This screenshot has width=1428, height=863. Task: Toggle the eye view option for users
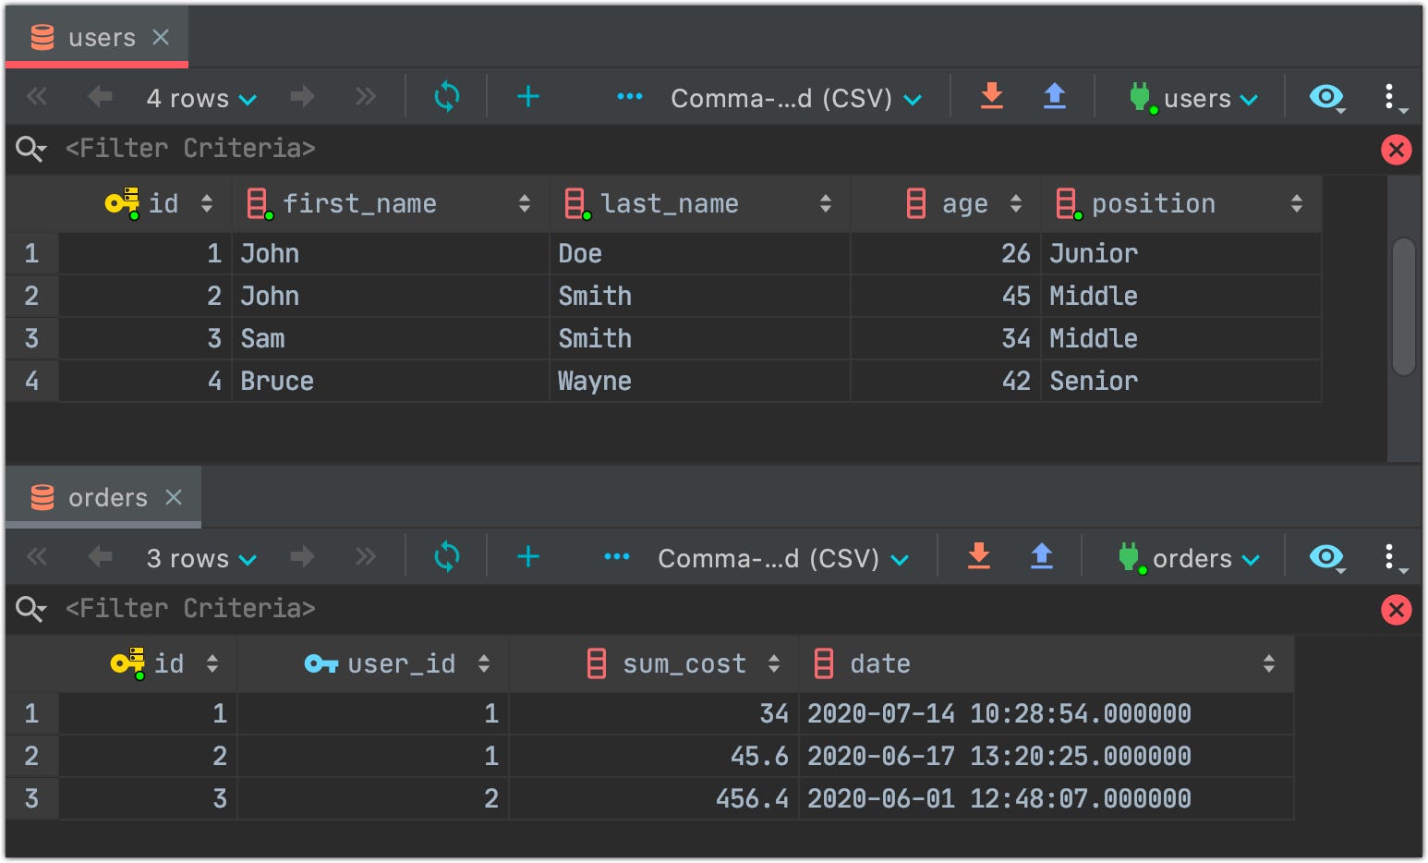click(x=1327, y=96)
